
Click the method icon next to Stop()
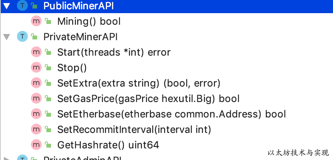point(36,67)
